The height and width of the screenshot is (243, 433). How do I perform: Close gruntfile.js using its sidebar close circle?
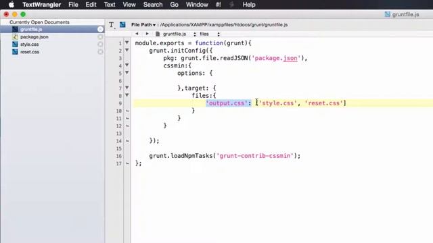(100, 29)
